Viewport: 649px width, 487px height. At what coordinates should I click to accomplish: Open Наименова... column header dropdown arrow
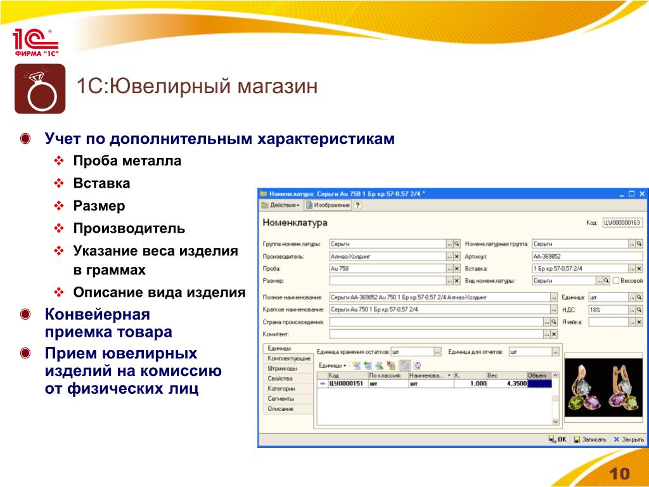(x=449, y=375)
